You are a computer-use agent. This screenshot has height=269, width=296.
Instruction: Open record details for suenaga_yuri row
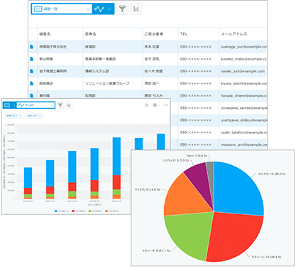coord(32,47)
